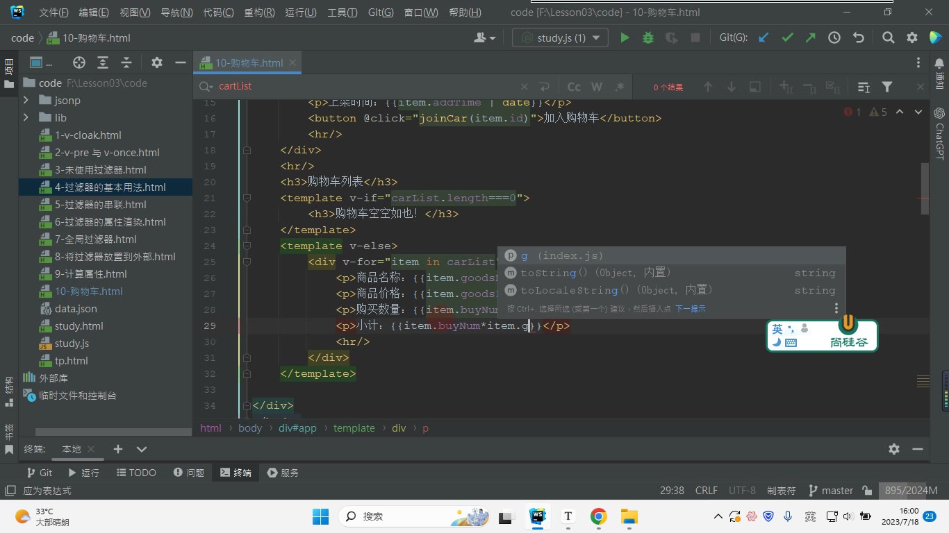949x533 pixels.
Task: Open the user account dropdown
Action: pyautogui.click(x=485, y=38)
